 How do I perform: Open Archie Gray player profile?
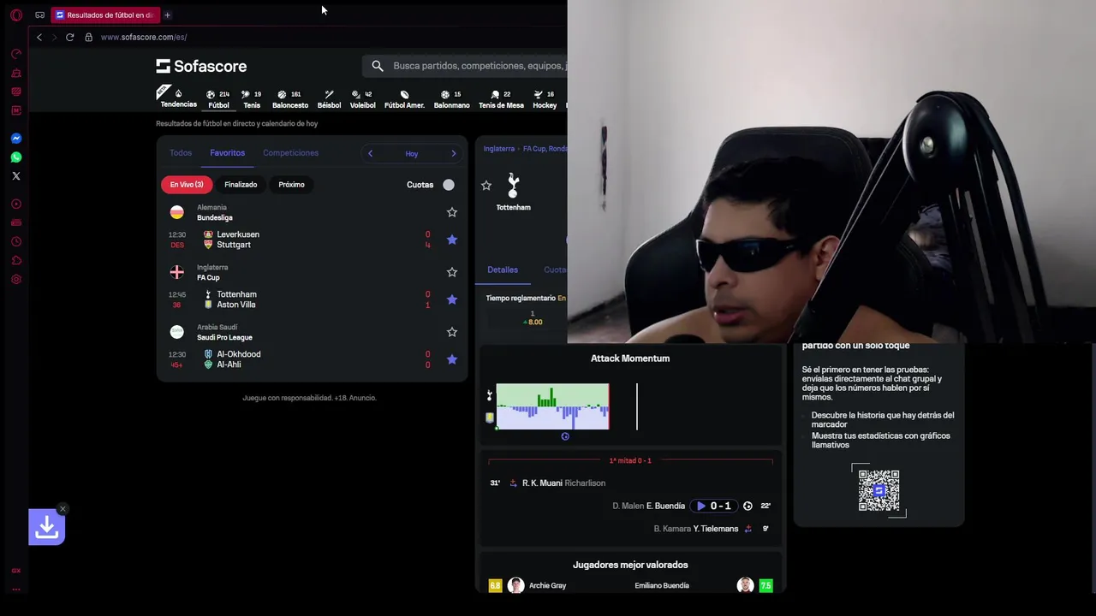click(x=547, y=586)
